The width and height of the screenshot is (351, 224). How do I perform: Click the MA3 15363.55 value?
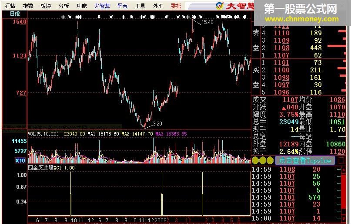[171, 134]
